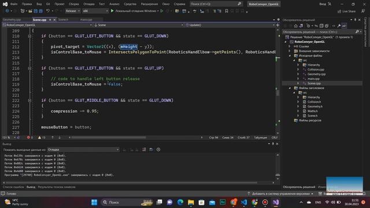Expand the Внешние зависимости node
The height and width of the screenshot is (208, 370).
click(x=290, y=51)
